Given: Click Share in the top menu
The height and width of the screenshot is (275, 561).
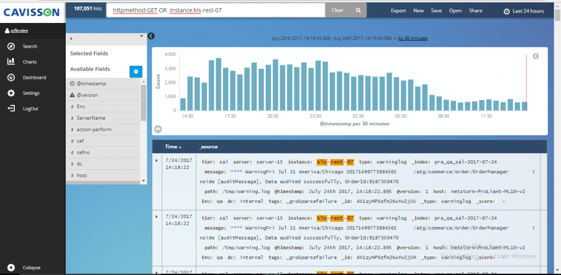Looking at the screenshot, I should pos(476,11).
